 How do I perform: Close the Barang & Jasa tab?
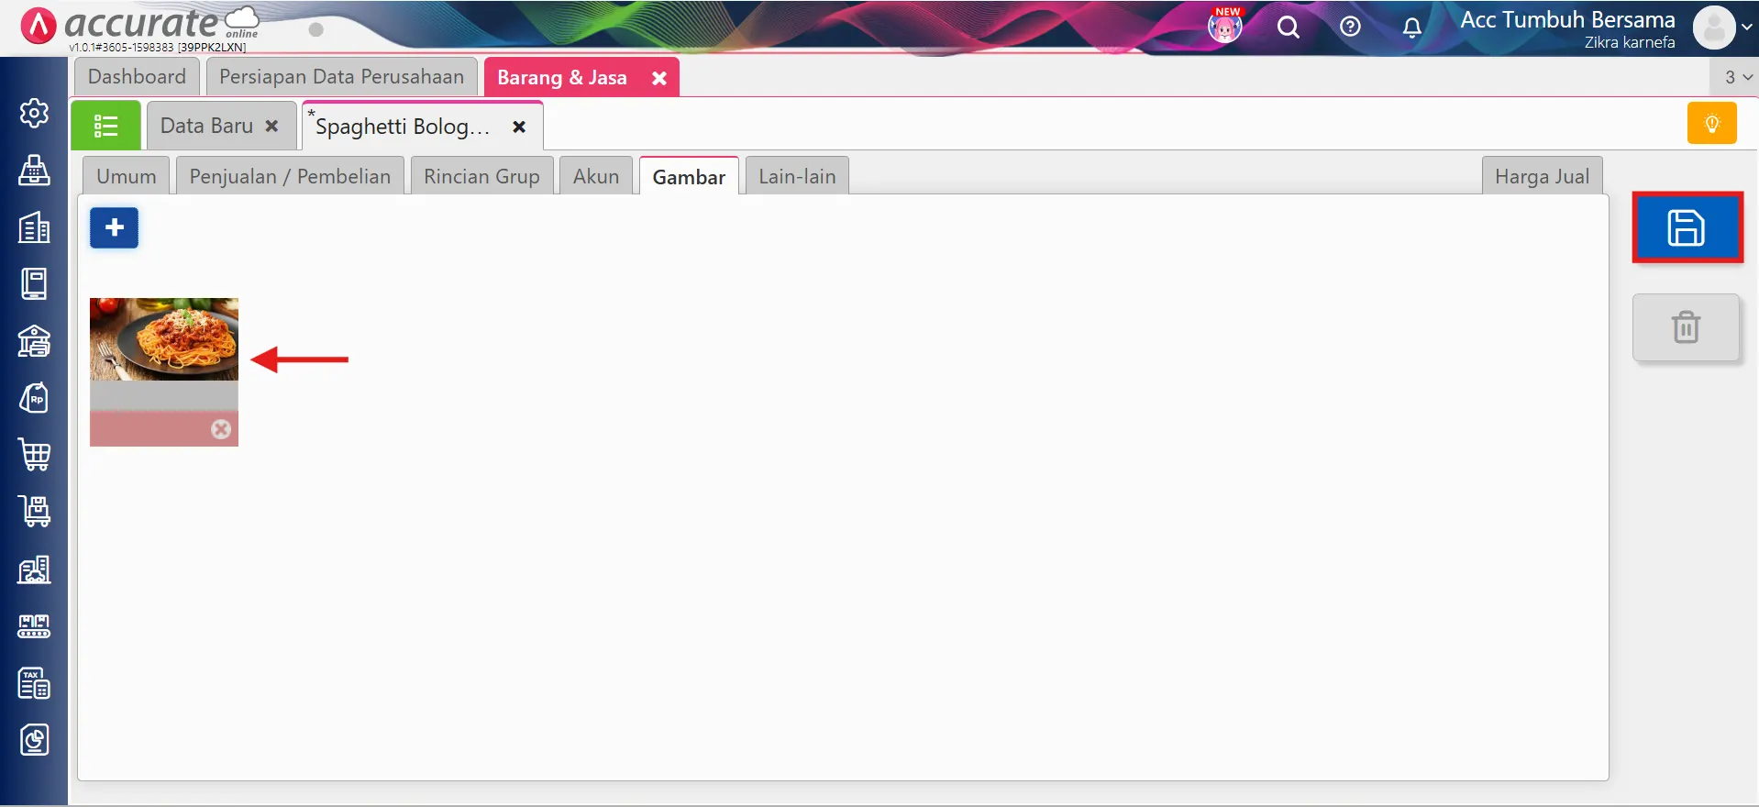pos(658,78)
